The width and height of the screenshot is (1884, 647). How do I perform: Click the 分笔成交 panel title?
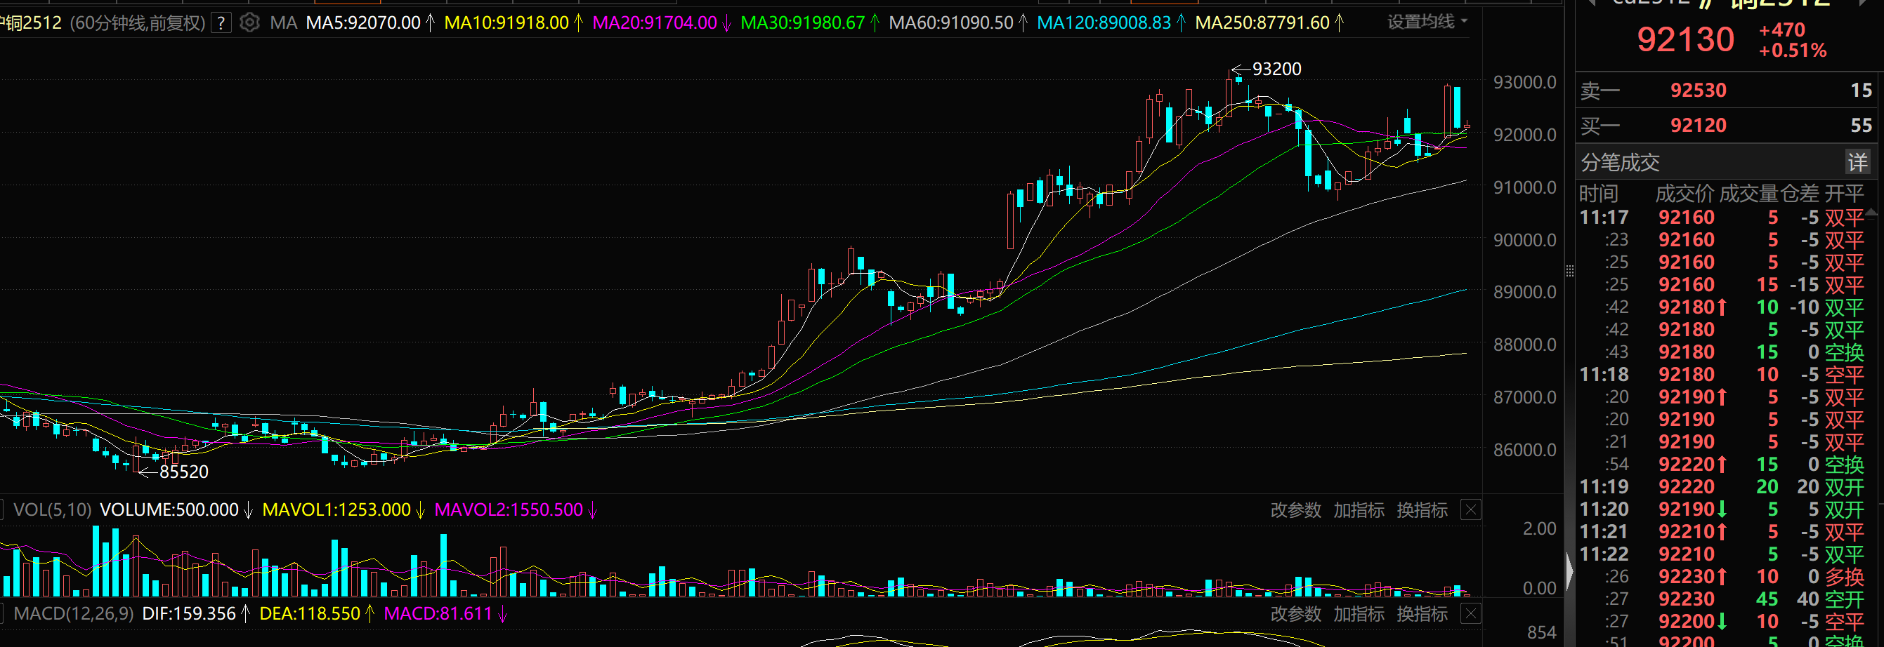(1620, 162)
